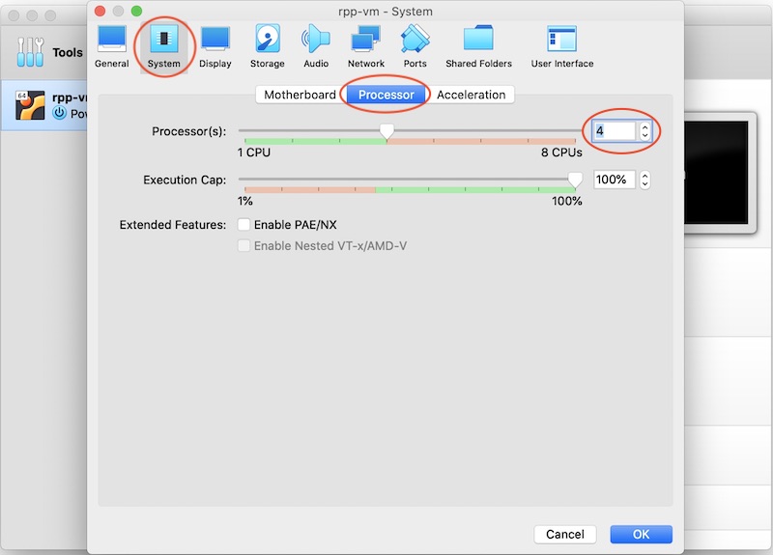Image resolution: width=773 pixels, height=555 pixels.
Task: Open the Audio settings section
Action: pyautogui.click(x=316, y=46)
